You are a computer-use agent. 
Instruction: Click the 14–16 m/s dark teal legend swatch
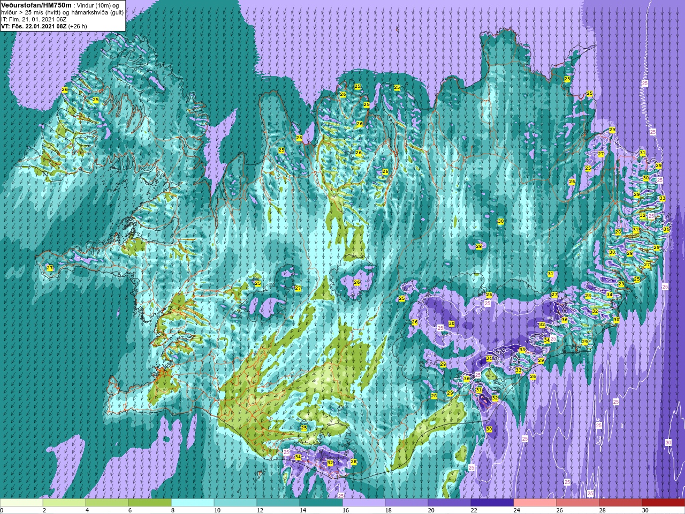[321, 503]
